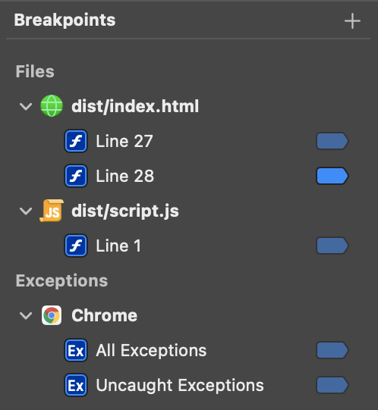Disable the Line 28 breakpoint marker
This screenshot has height=410, width=378.
coord(332,176)
